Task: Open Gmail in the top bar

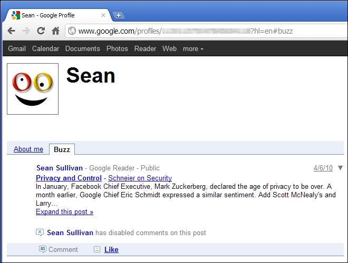Action: 17,48
